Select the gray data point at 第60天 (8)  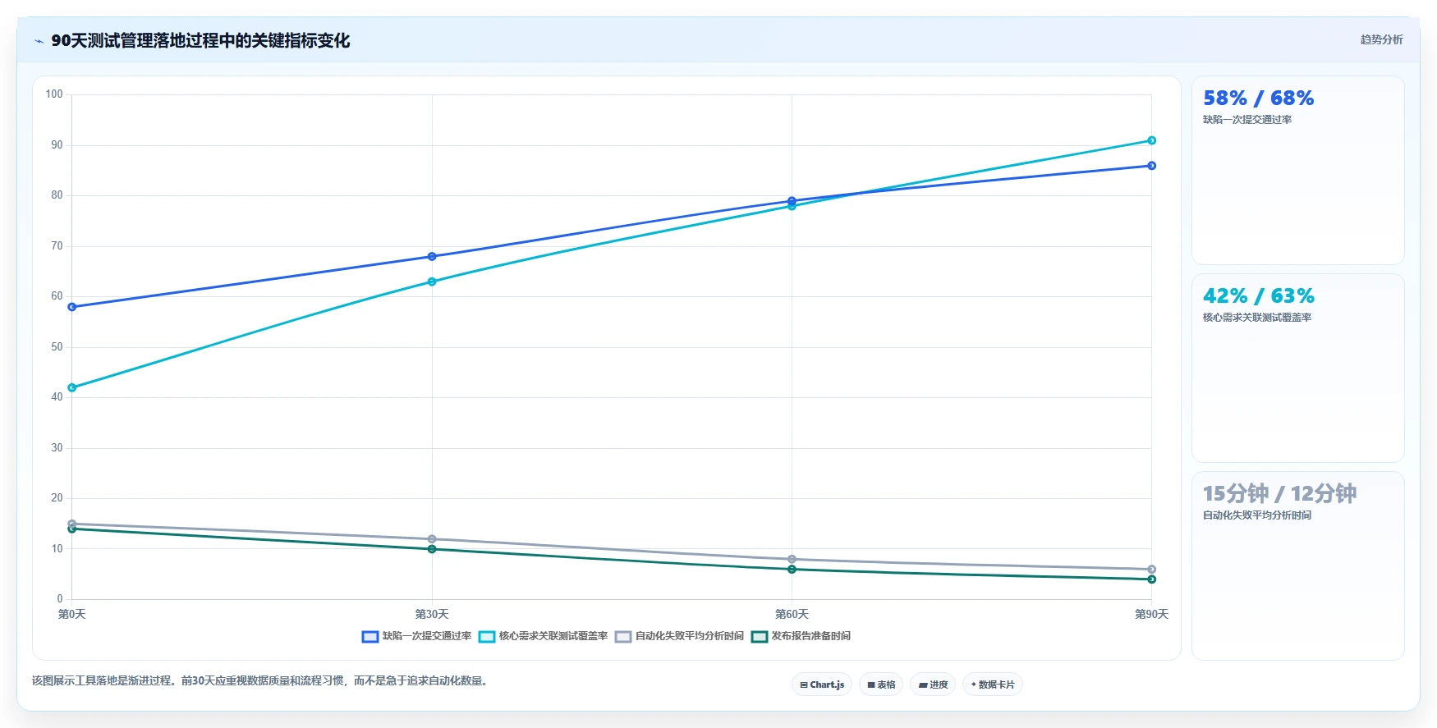(x=792, y=559)
